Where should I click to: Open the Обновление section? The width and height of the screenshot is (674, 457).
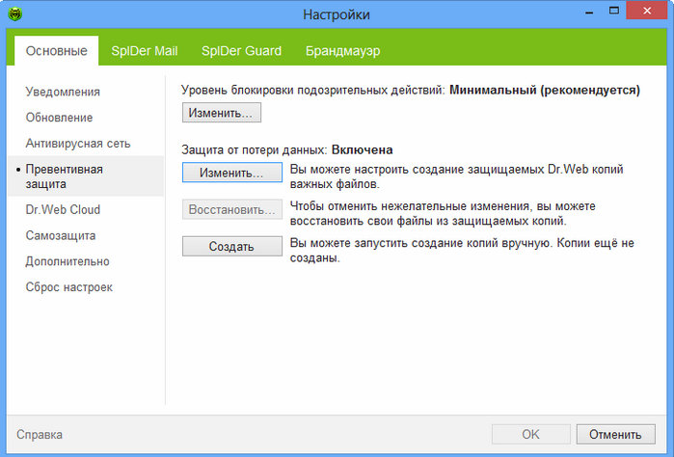(60, 118)
